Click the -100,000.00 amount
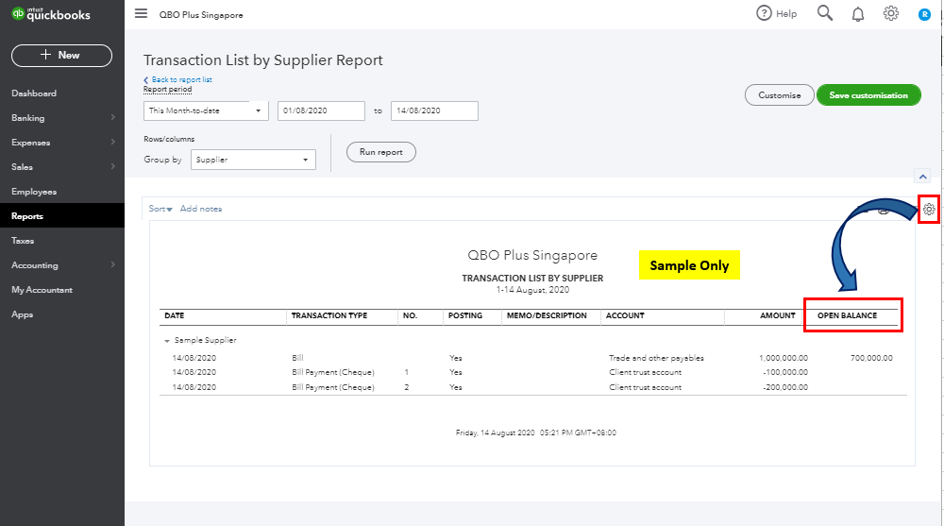 (785, 372)
